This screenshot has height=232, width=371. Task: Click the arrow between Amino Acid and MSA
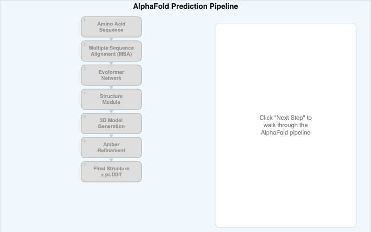(111, 39)
